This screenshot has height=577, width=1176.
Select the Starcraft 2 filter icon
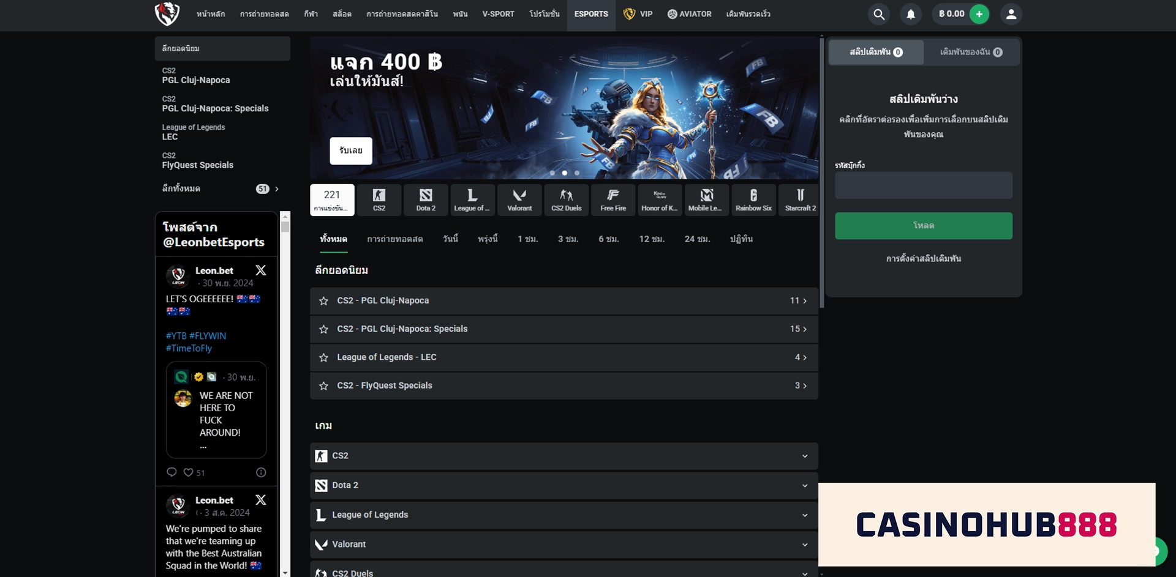pyautogui.click(x=800, y=199)
